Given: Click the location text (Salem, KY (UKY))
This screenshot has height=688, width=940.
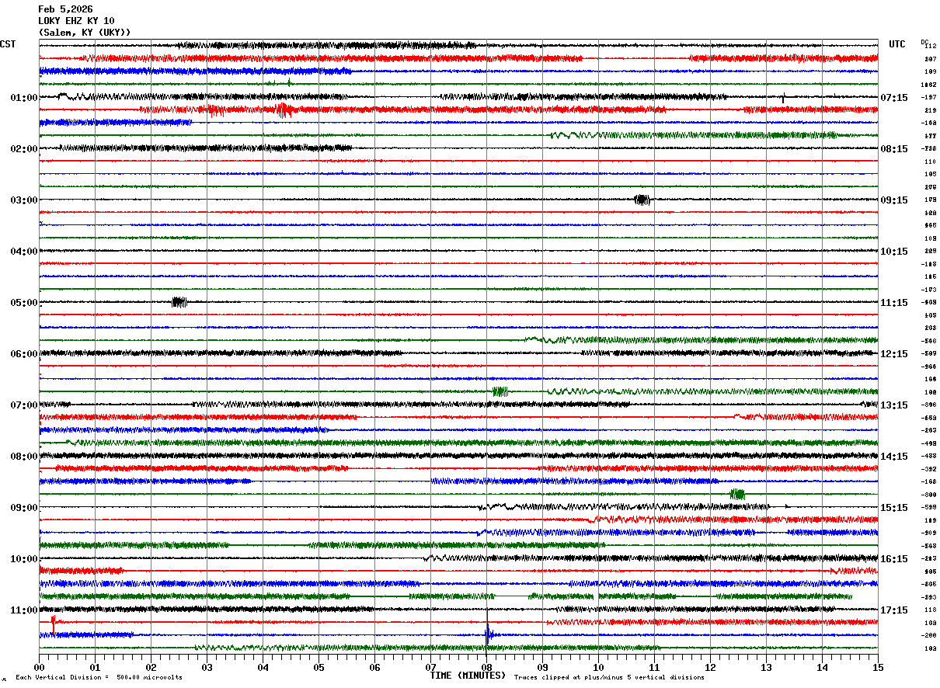Looking at the screenshot, I should click(85, 33).
